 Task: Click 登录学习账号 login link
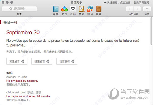141,2
